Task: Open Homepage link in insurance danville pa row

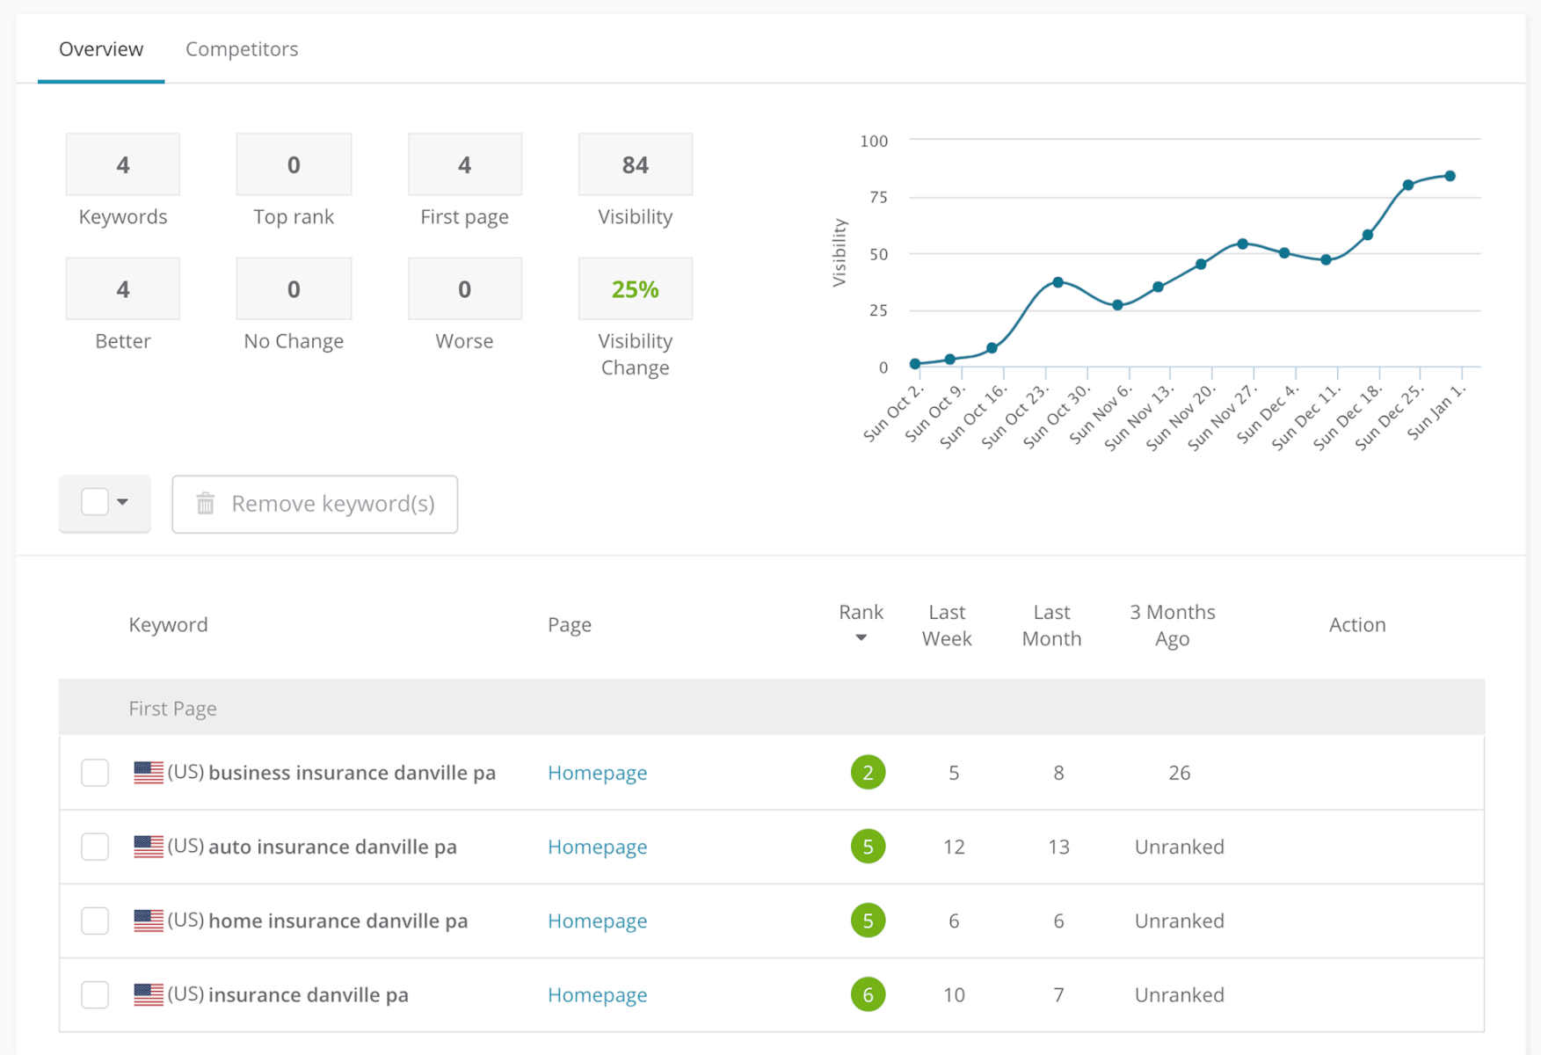Action: click(598, 994)
